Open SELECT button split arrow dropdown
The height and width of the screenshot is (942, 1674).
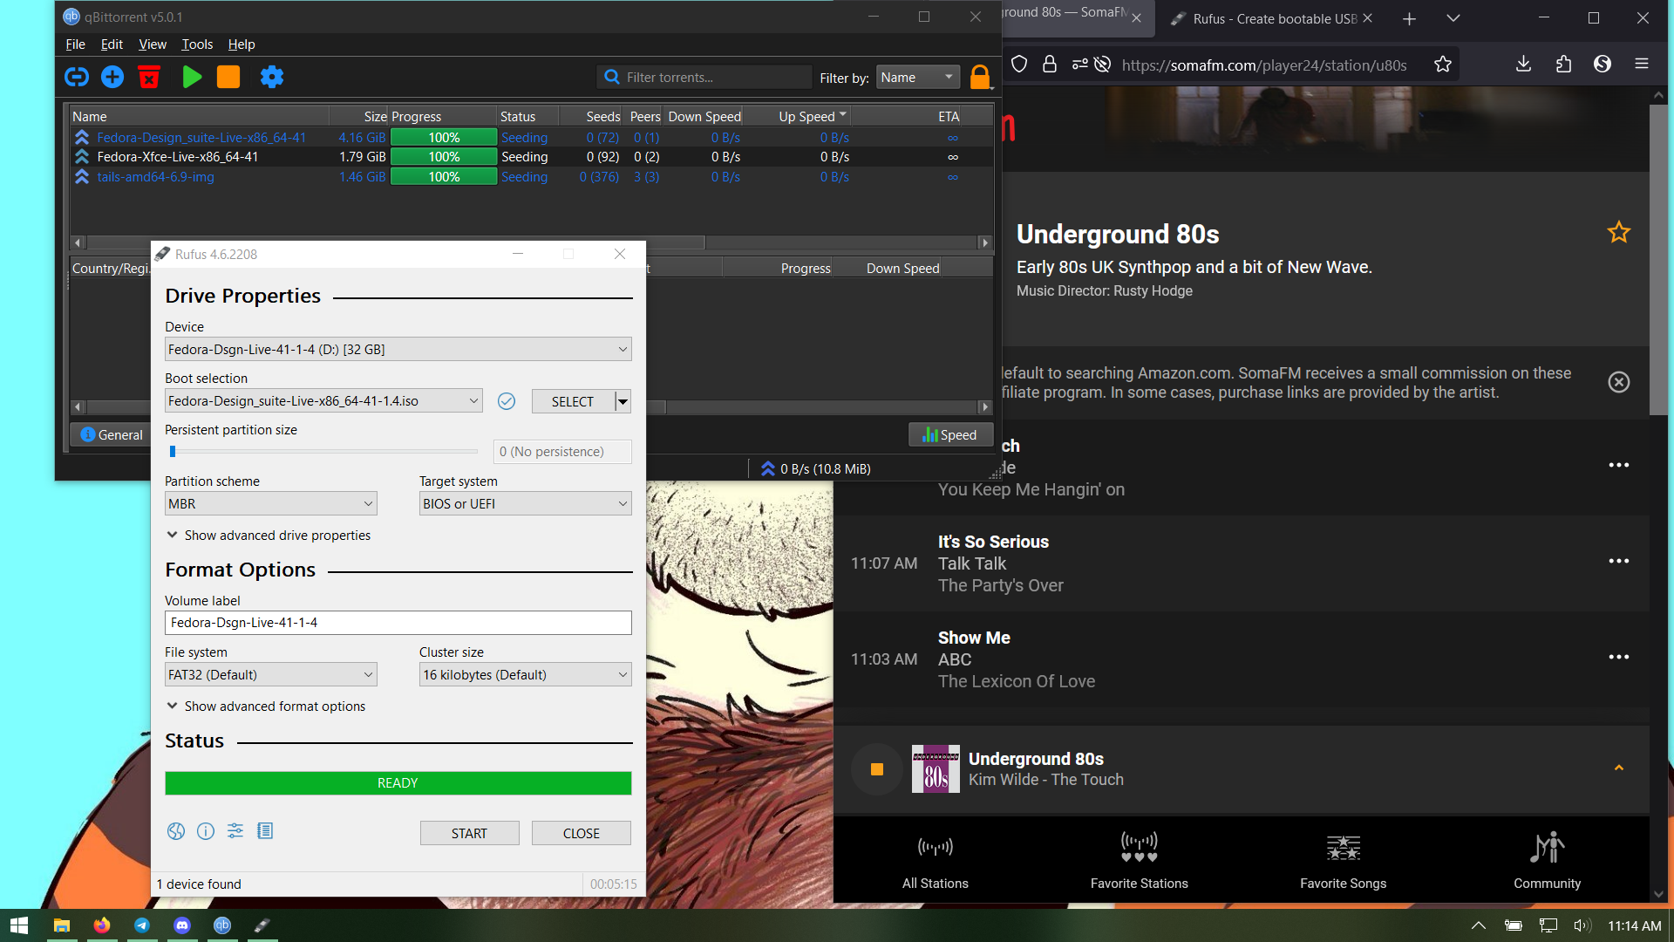click(623, 401)
